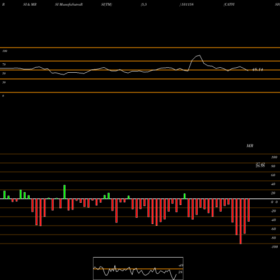Click the 'SI(TM)' header label
The width and height of the screenshot is (280, 280).
[x=106, y=4]
